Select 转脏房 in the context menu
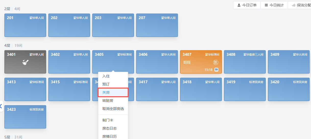 tap(113, 101)
